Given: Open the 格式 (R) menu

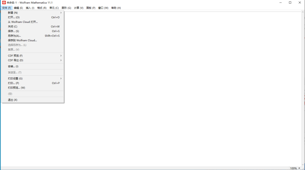Looking at the screenshot, I should pos(42,8).
